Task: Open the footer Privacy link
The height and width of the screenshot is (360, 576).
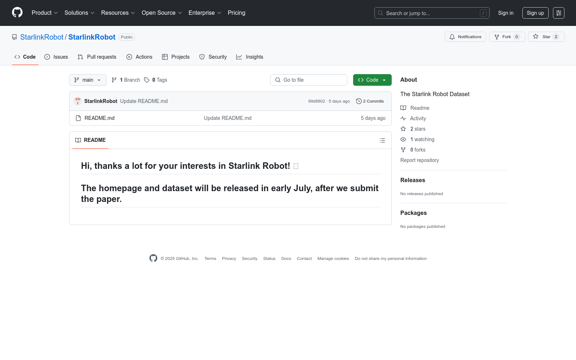Action: pyautogui.click(x=229, y=258)
